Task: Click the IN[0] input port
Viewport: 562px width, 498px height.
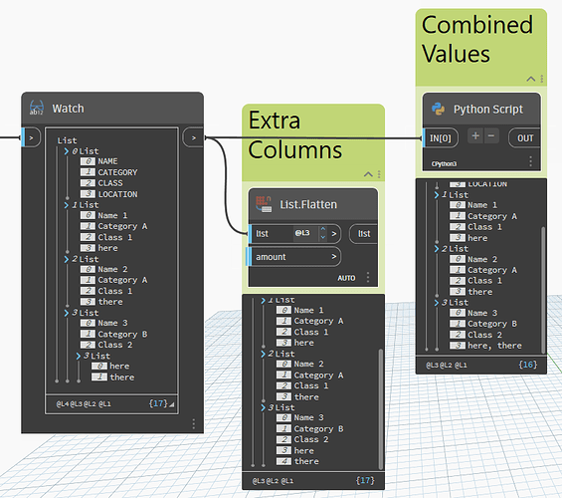Action: pyautogui.click(x=441, y=138)
